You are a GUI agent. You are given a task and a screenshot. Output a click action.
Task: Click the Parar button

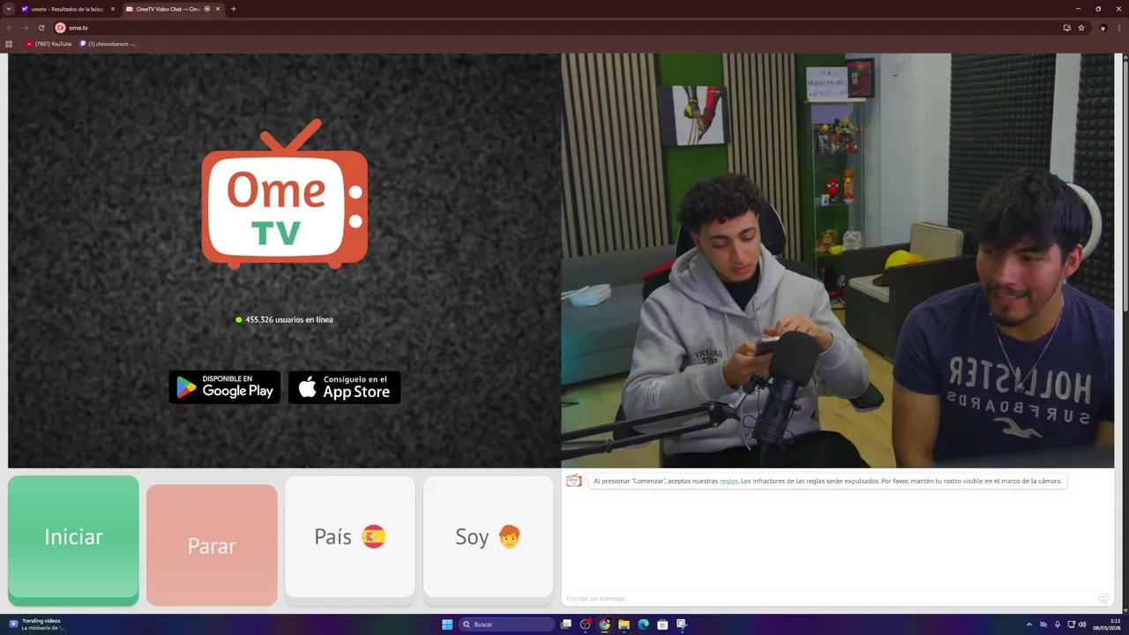pos(212,545)
